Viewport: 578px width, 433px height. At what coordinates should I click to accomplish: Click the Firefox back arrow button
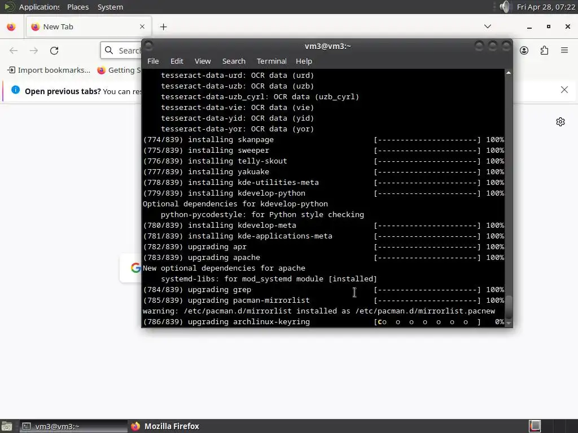point(14,50)
